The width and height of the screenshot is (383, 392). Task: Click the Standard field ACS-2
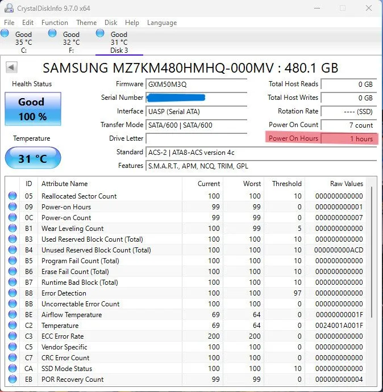pyautogui.click(x=261, y=152)
